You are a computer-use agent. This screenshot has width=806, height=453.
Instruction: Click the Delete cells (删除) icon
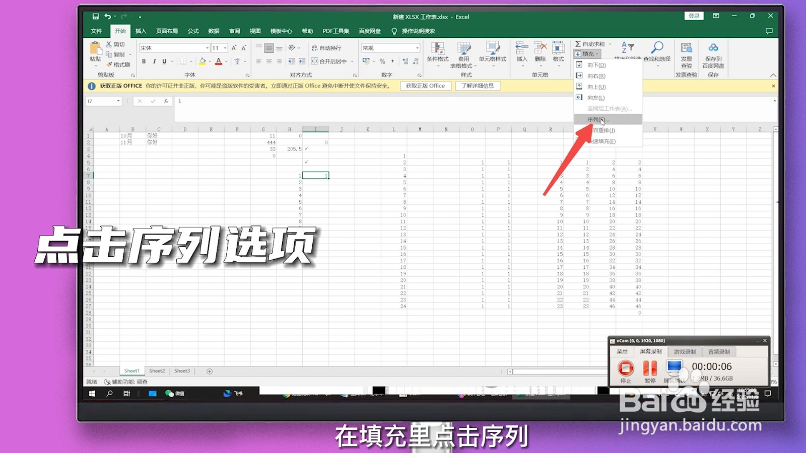540,48
